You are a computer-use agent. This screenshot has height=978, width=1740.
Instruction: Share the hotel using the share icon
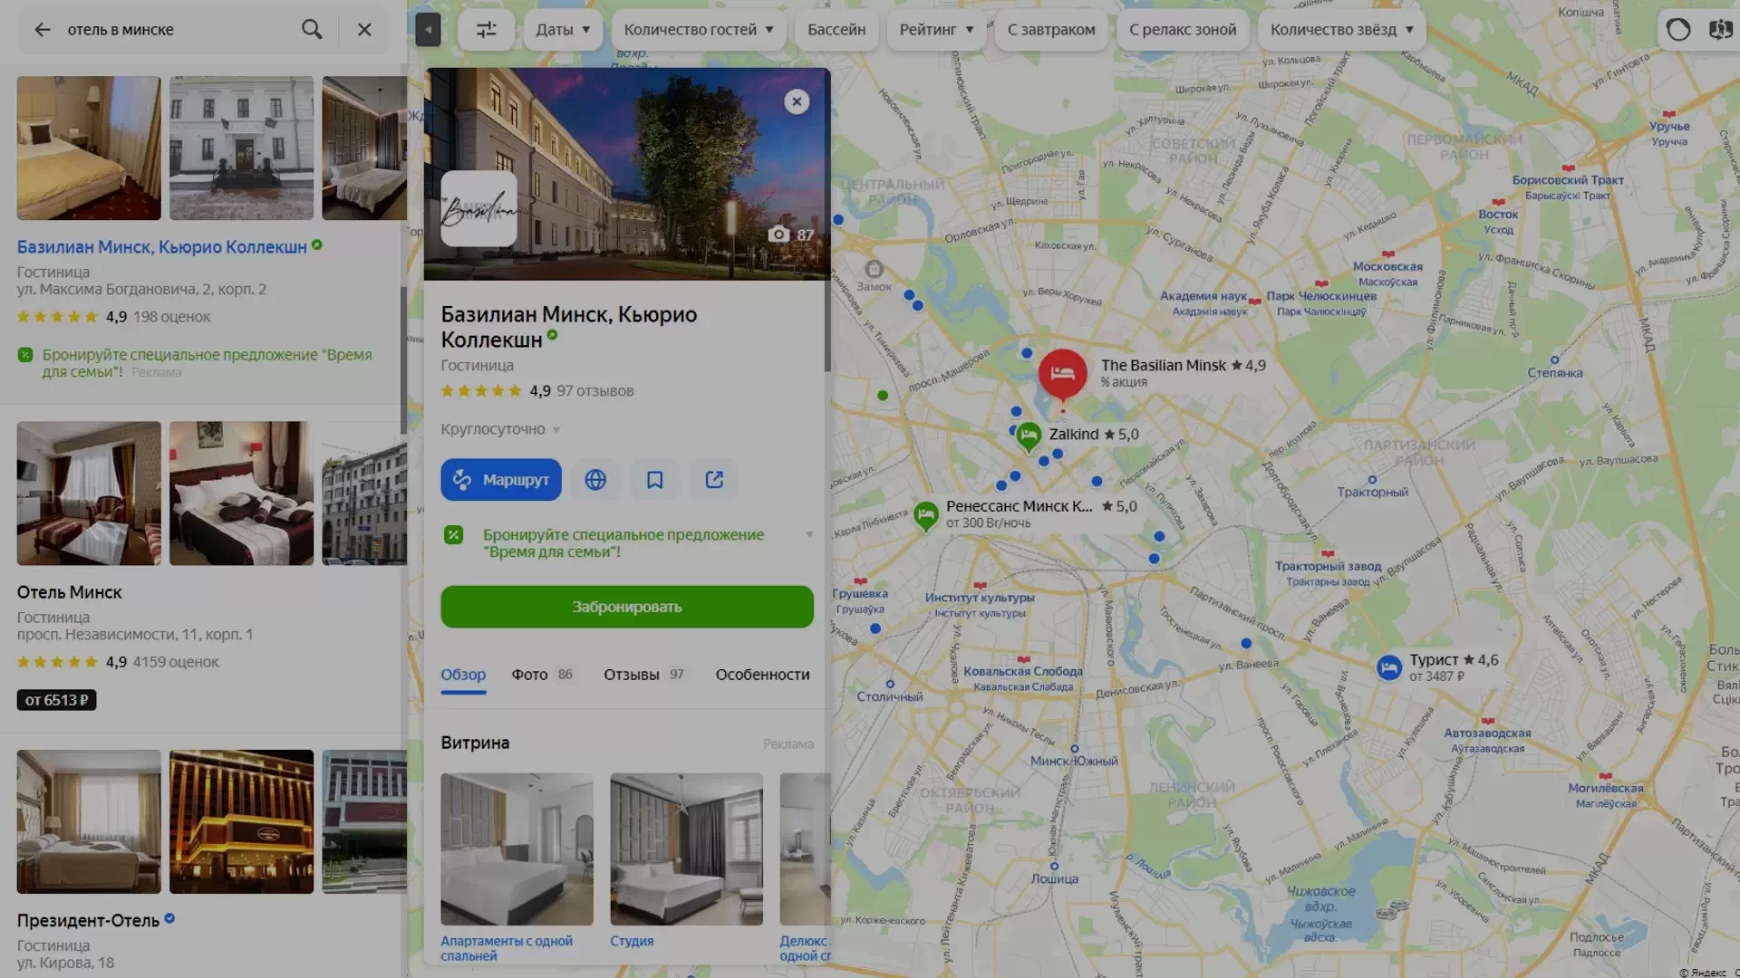[714, 480]
